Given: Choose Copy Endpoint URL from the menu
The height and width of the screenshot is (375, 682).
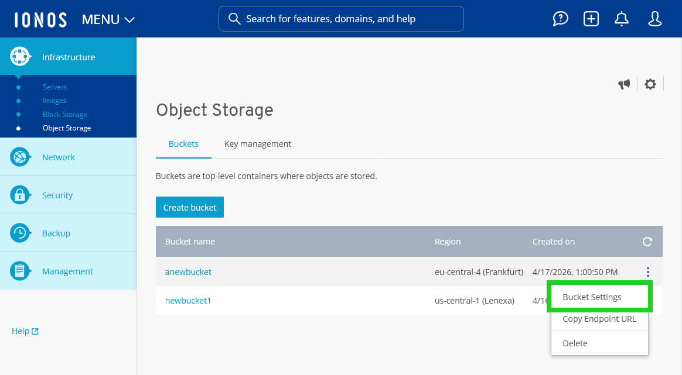Looking at the screenshot, I should (x=599, y=319).
